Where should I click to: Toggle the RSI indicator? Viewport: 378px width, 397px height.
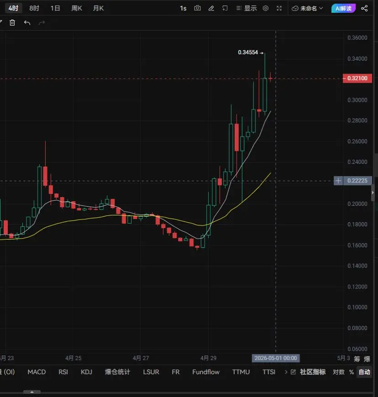click(x=63, y=372)
